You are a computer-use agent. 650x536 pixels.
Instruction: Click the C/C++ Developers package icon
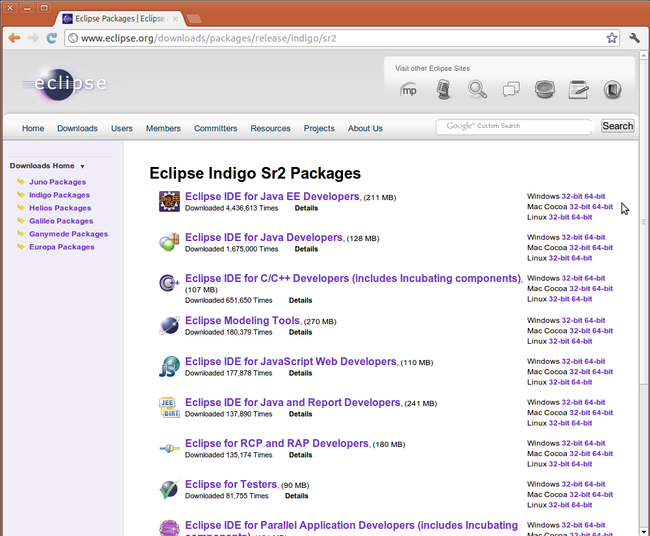(x=169, y=283)
